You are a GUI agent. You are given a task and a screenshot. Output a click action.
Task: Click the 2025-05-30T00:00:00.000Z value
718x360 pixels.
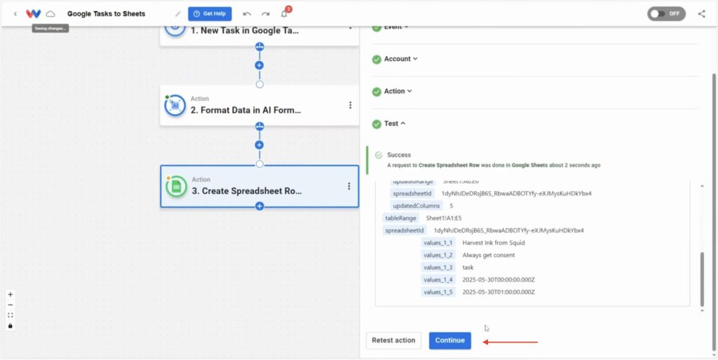[x=499, y=280]
